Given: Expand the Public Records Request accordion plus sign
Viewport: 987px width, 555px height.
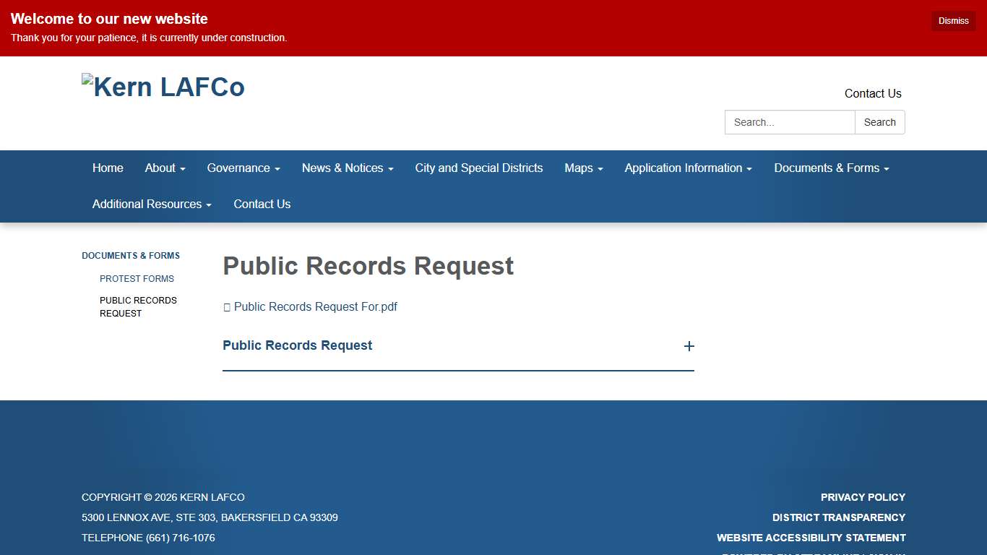Looking at the screenshot, I should tap(689, 346).
